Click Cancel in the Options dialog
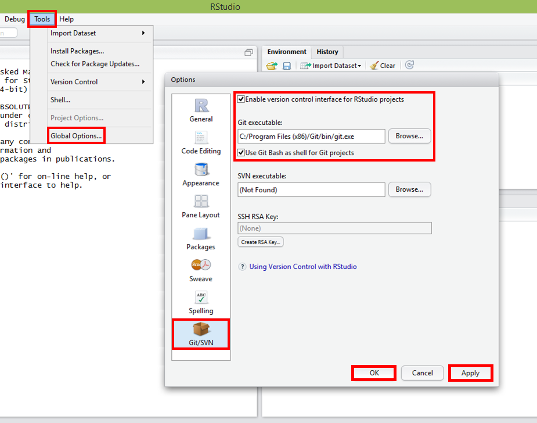Viewport: 537px width, 423px height. (422, 373)
